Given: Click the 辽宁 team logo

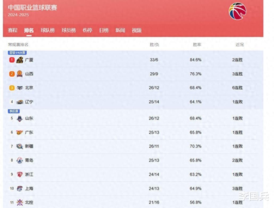Looking at the screenshot, I should (x=20, y=102).
